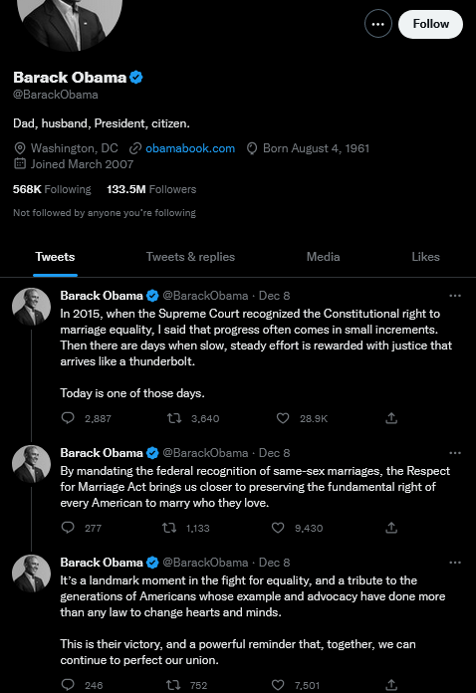The image size is (476, 693).
Task: Like the tweet with 28.9K likes
Action: click(x=283, y=417)
